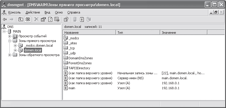Screen dimensions: 226x108
Task: Click the dnsmgmt title bar icon
Action: [4, 5]
